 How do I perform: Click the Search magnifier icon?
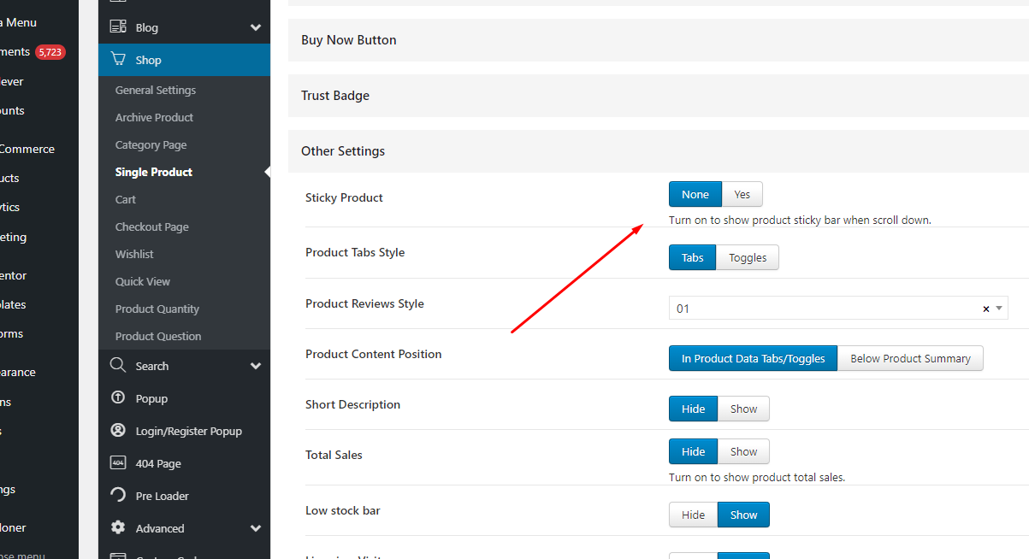pyautogui.click(x=118, y=366)
